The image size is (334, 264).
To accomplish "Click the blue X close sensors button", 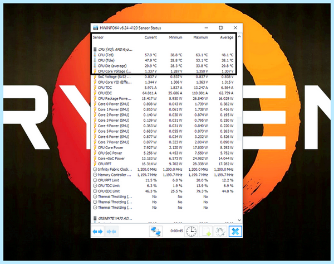I will (x=235, y=232).
